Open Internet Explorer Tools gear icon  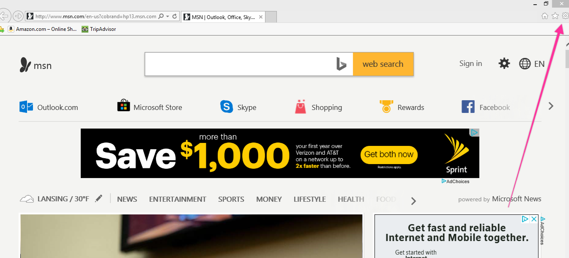[565, 16]
